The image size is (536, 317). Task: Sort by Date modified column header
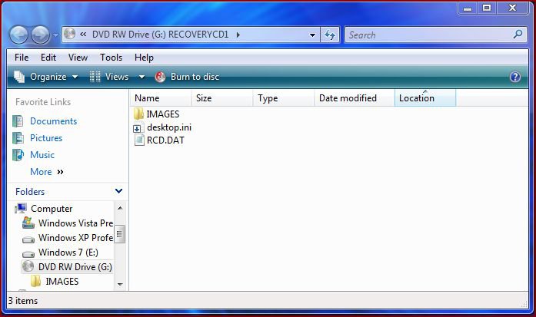(x=355, y=98)
